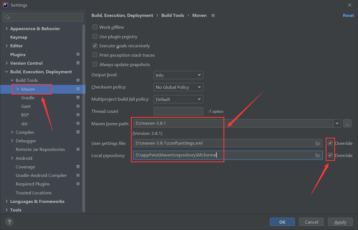Screen dimensions: 358x230
Task: Expand the Appearance & Behavior section
Action: point(7,28)
